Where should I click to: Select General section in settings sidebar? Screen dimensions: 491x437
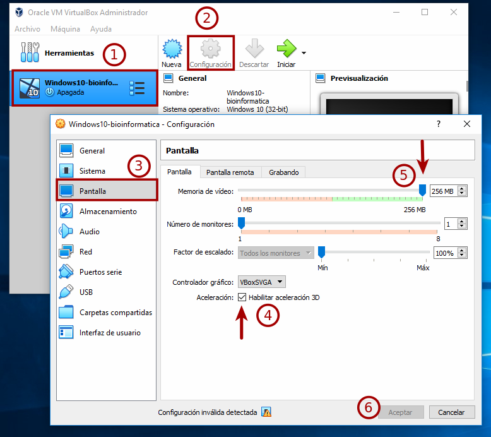point(107,151)
